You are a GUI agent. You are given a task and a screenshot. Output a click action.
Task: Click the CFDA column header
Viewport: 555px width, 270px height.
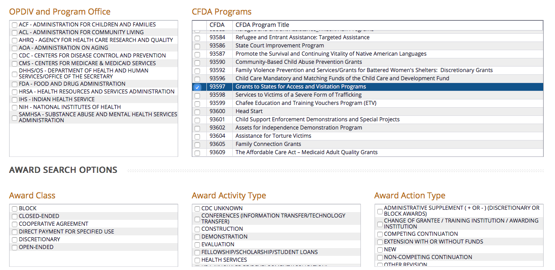pos(217,25)
